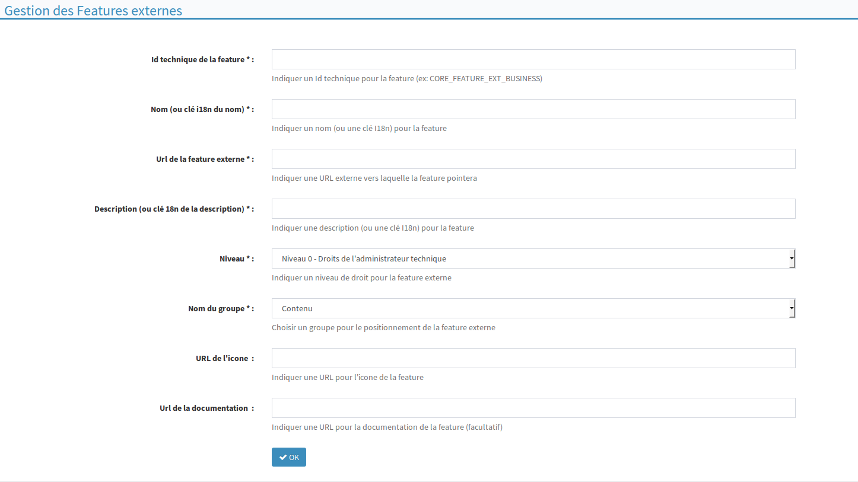The width and height of the screenshot is (858, 482).
Task: Click the helper text about documentation being facultatif
Action: click(x=387, y=427)
